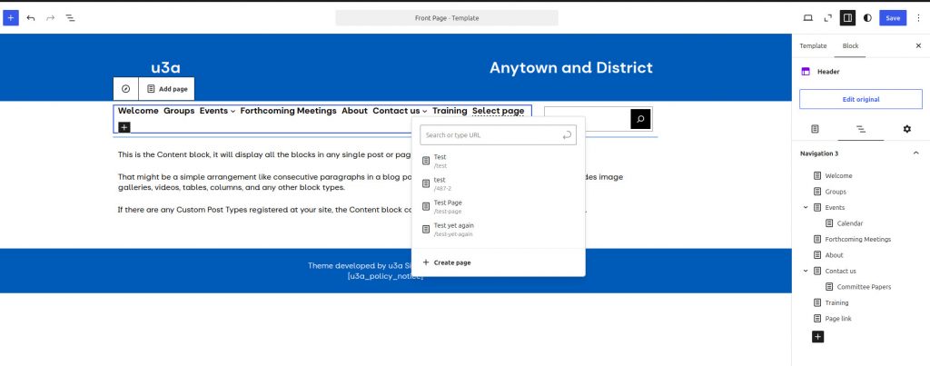Screen dimensions: 930x366
Task: Open the desktop view preview options
Action: tap(807, 18)
